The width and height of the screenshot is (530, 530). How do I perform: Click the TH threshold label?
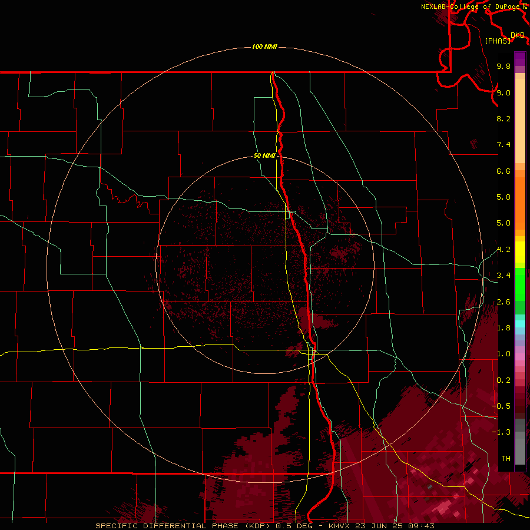pos(506,459)
